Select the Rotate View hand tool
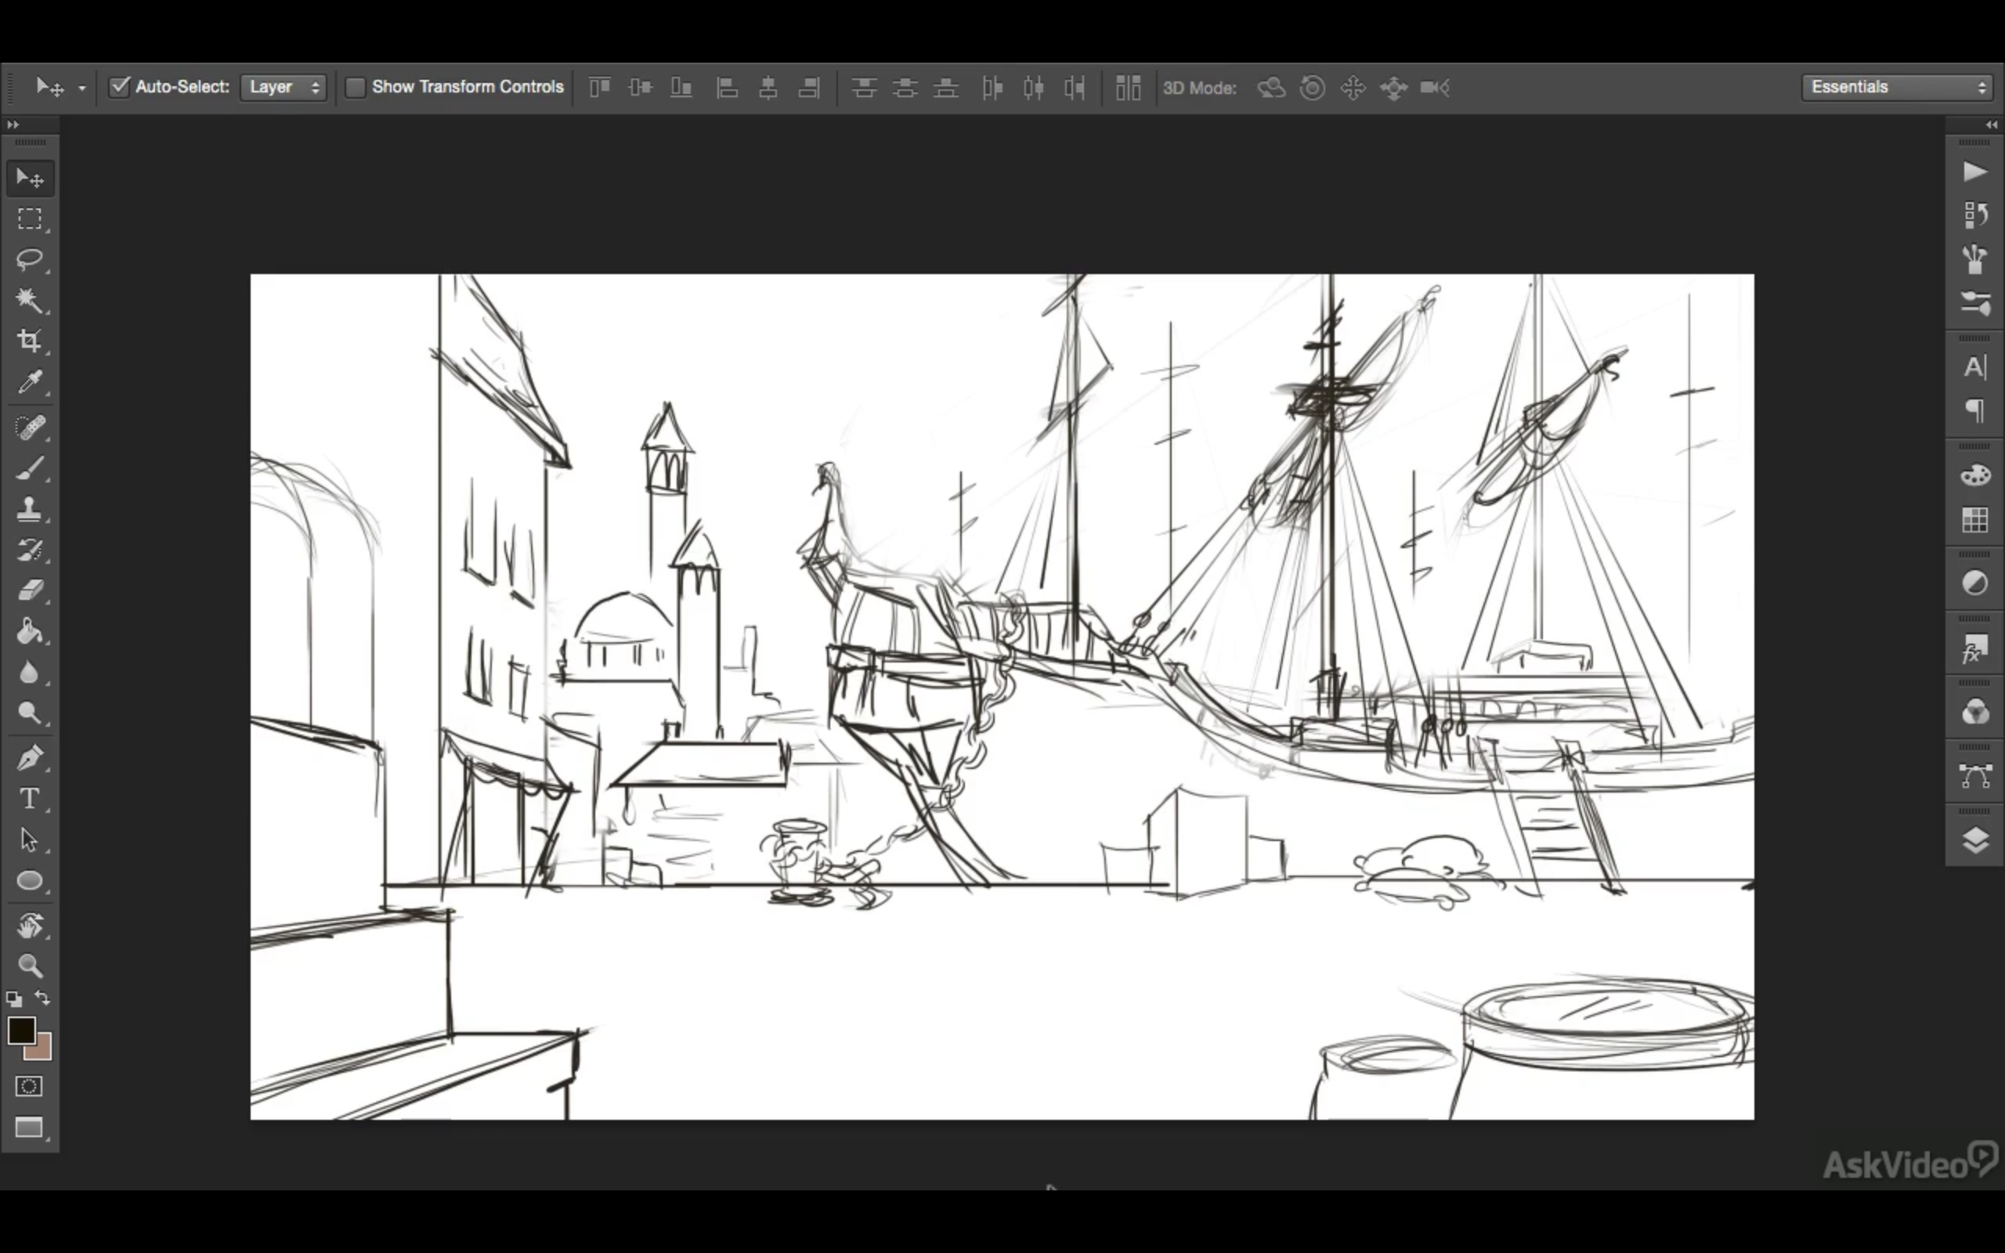Screen dimensions: 2005x1253 (30, 926)
